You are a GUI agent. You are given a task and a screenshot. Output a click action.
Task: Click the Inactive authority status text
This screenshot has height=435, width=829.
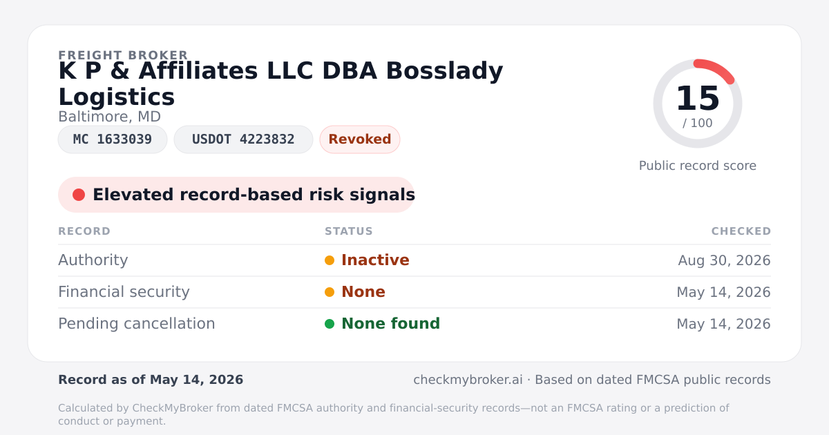[375, 260]
